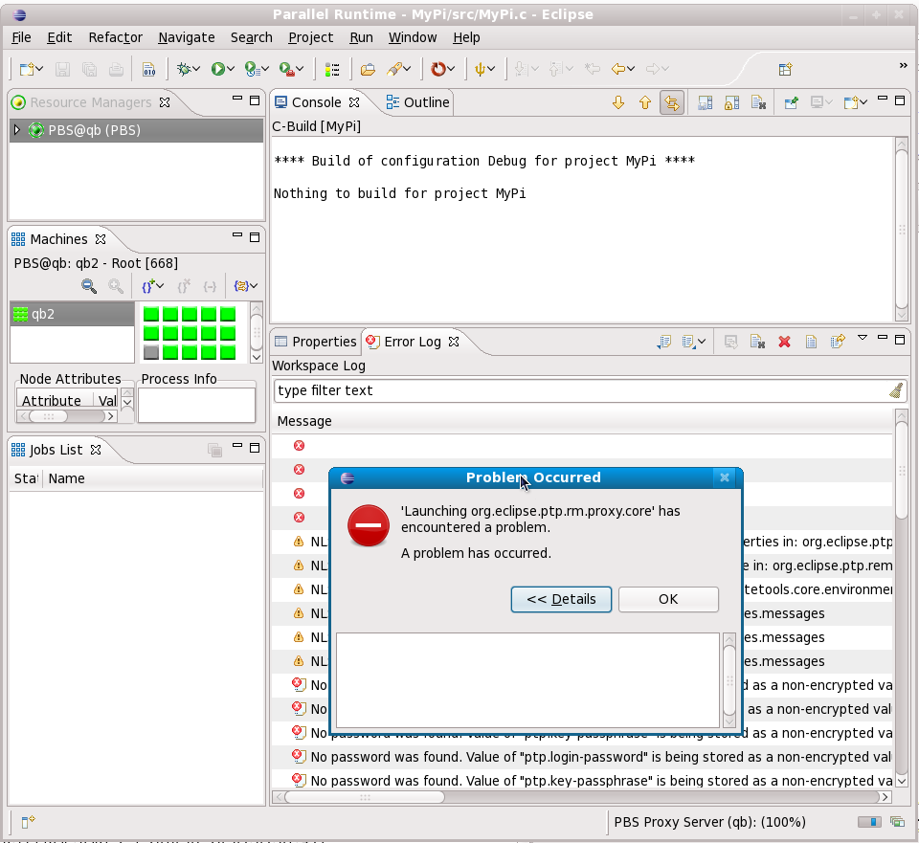The image size is (919, 843).
Task: Open the Run button dropdown arrow
Action: pyautogui.click(x=231, y=69)
